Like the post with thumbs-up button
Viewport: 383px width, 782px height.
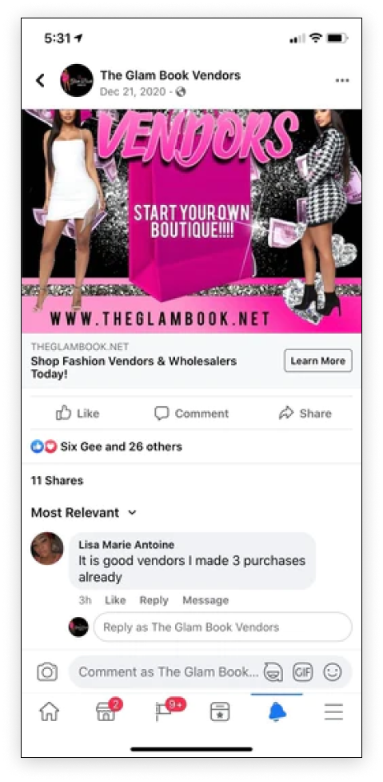tap(78, 413)
